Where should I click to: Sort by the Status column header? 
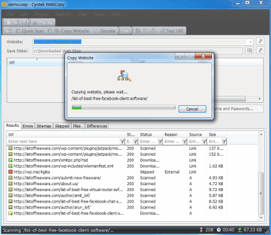coord(151,135)
